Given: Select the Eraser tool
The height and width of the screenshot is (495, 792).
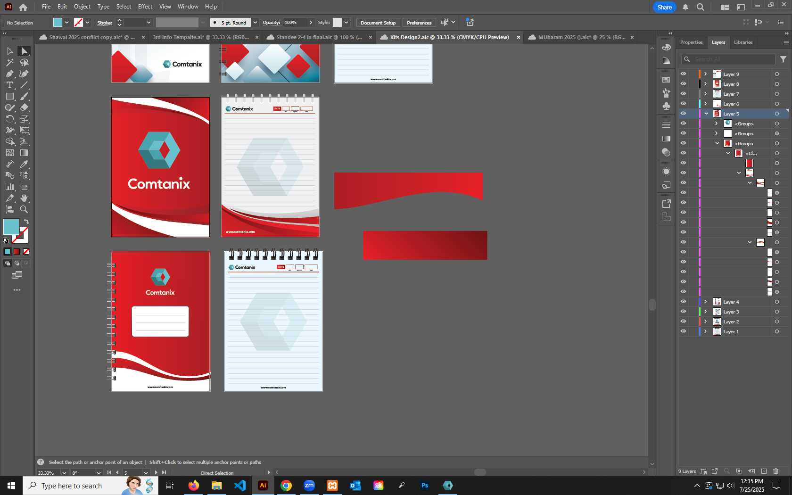Looking at the screenshot, I should [x=24, y=107].
